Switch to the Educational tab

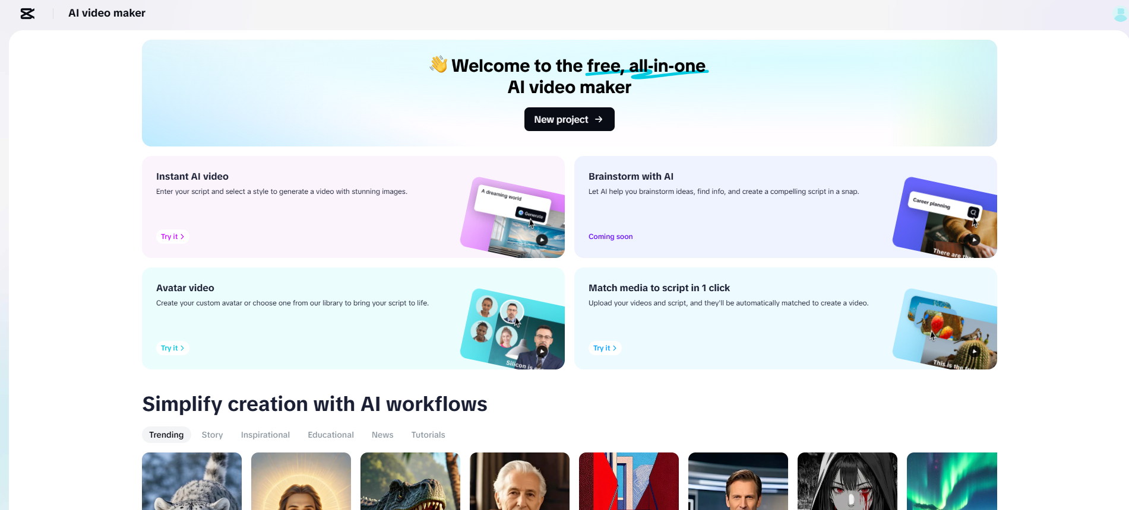click(x=331, y=435)
